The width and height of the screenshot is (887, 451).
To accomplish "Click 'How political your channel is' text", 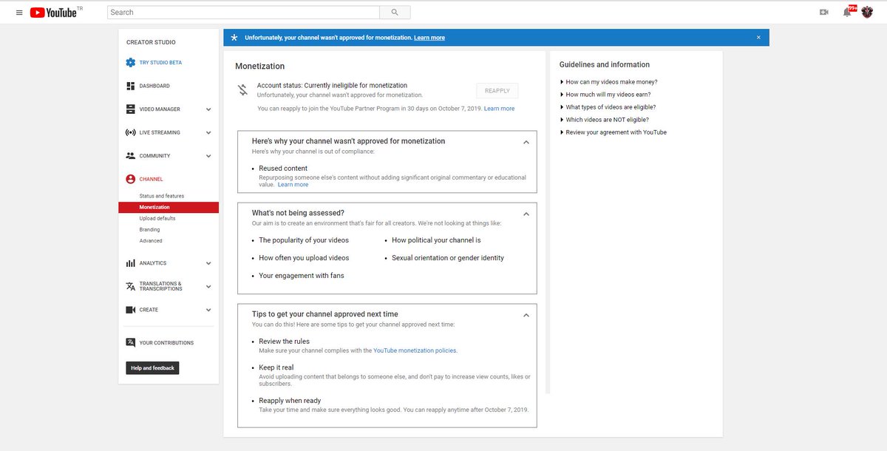I will click(436, 240).
